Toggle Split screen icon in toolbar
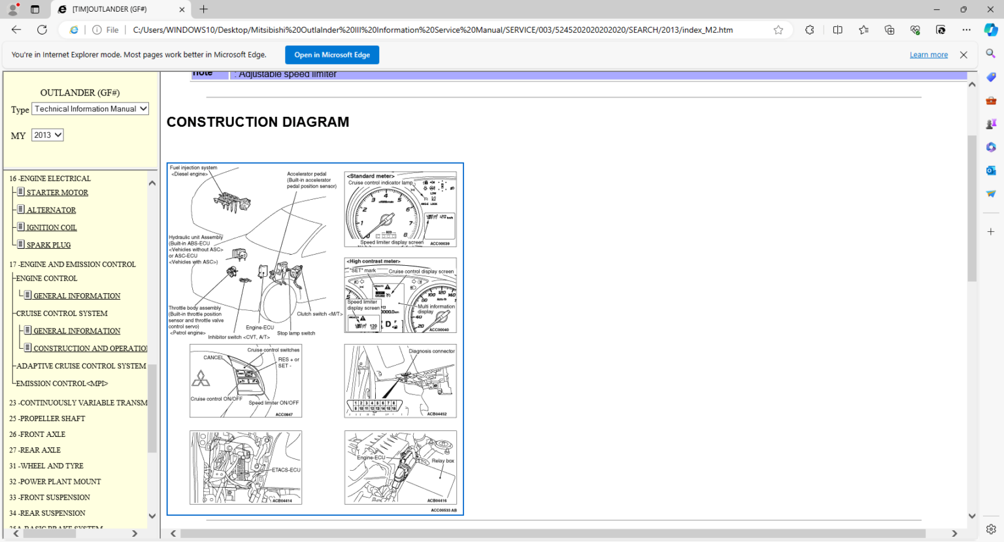Screen dimensions: 1004x542 click(837, 30)
